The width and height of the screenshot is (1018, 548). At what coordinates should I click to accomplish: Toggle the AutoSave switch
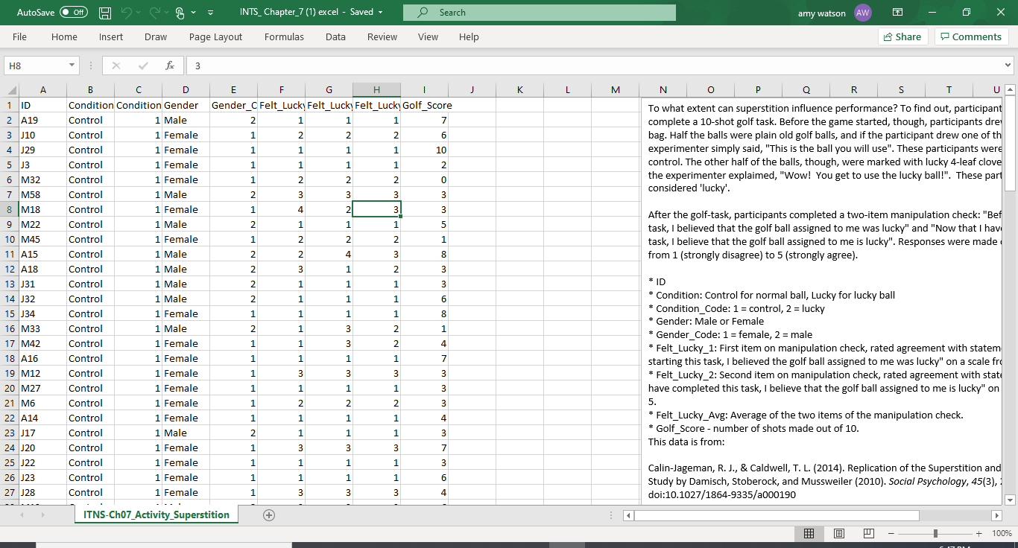coord(73,13)
